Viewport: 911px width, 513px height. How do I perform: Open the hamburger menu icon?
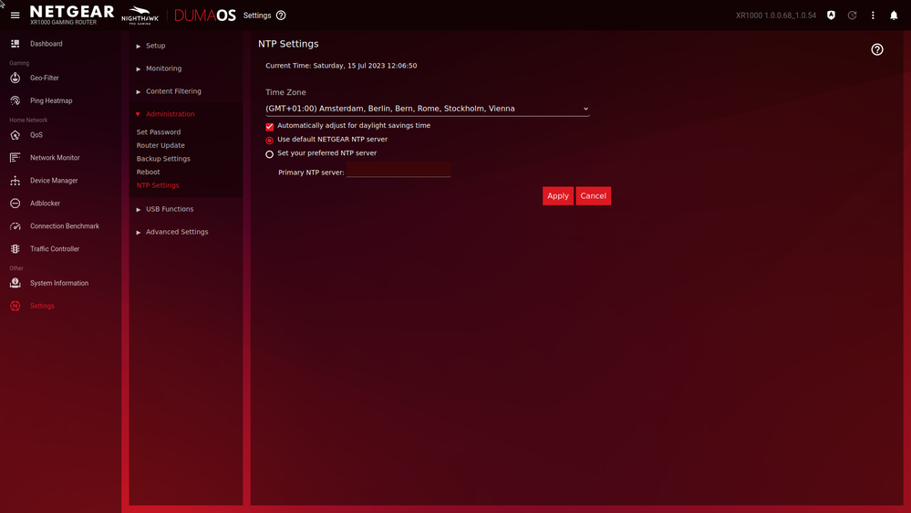[15, 16]
